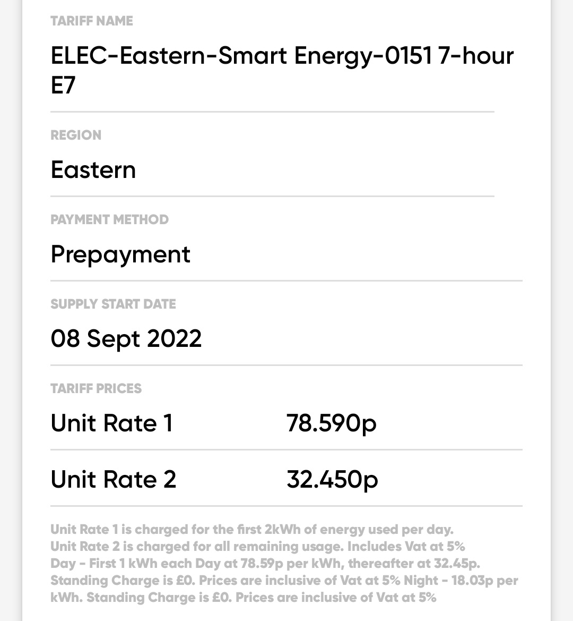Tap the 32.450p price value

pos(332,479)
